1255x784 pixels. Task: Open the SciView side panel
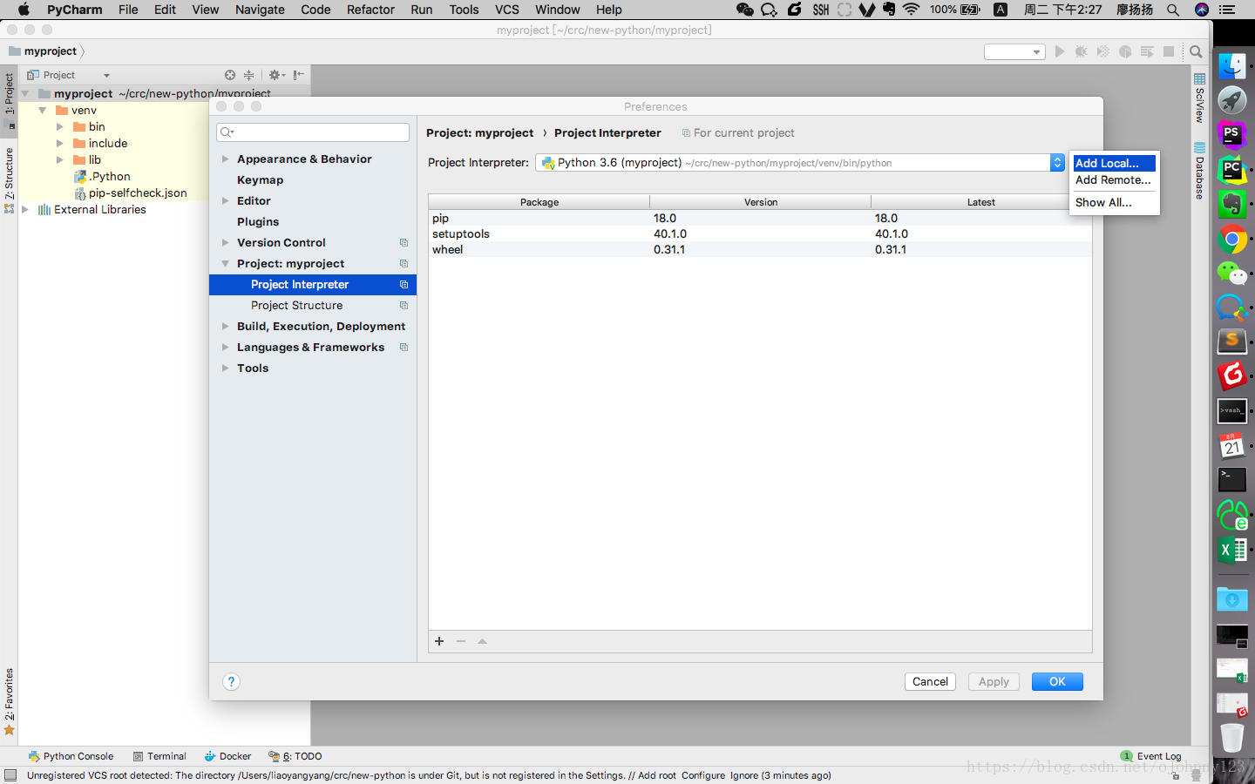pyautogui.click(x=1200, y=98)
